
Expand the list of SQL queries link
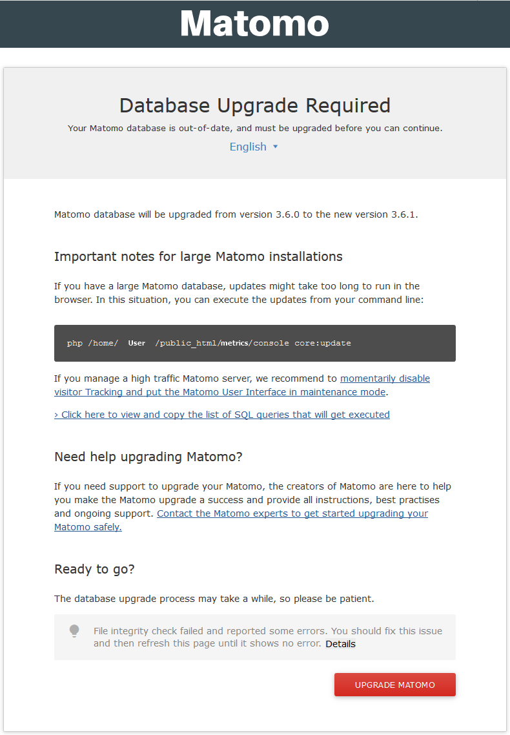click(222, 415)
